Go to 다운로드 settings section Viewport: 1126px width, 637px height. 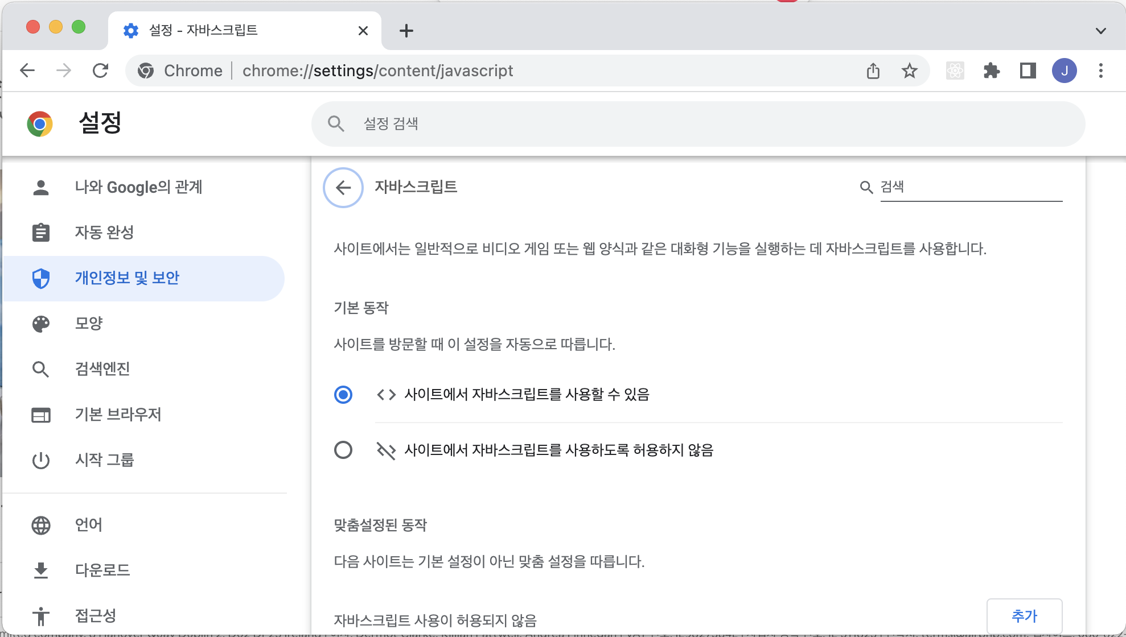(102, 570)
